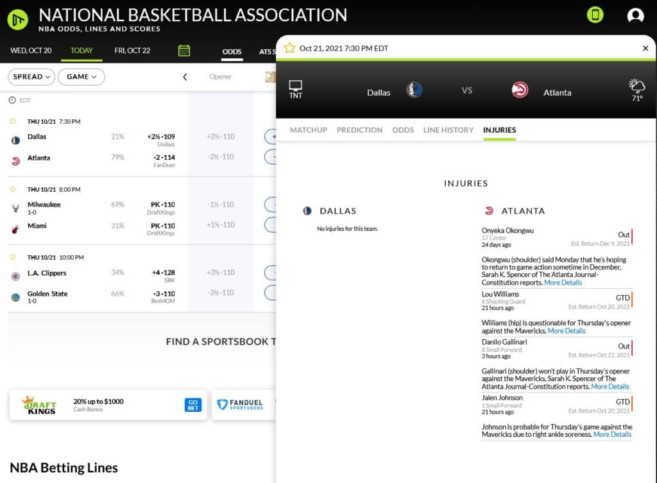Image resolution: width=657 pixels, height=483 pixels.
Task: Open the calendar date picker icon
Action: (184, 50)
